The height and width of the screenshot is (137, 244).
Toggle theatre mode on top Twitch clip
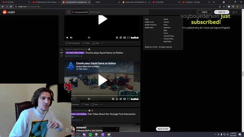coord(125,38)
